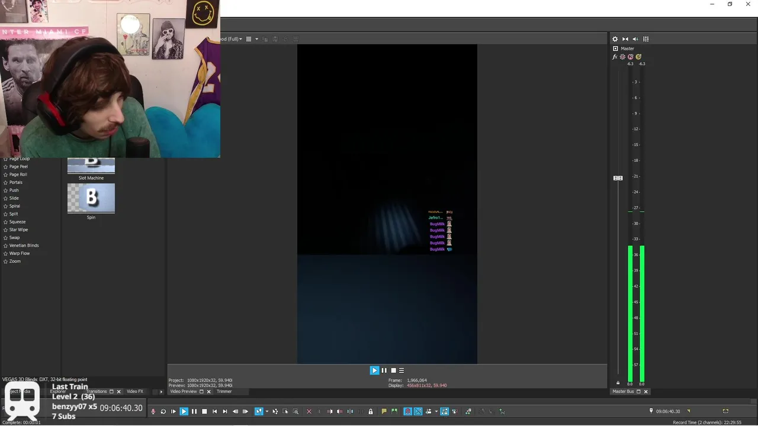
Task: Switch to the Trimmer tab
Action: point(224,392)
